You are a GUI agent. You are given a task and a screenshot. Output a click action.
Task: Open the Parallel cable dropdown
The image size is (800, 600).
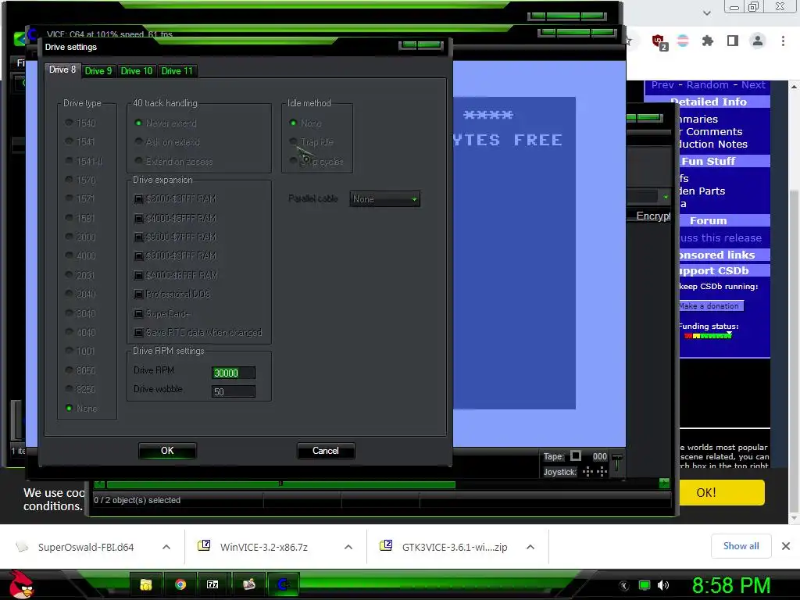(384, 199)
